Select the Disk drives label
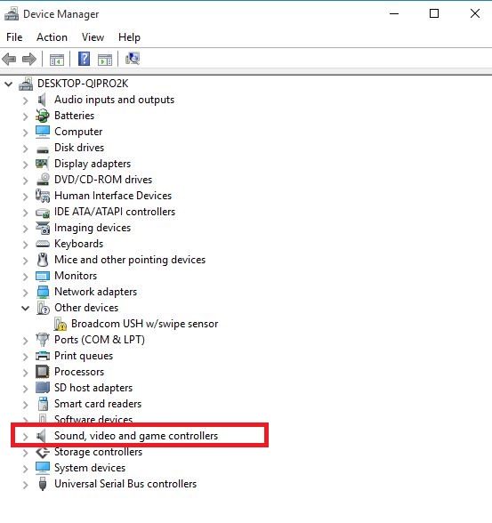The width and height of the screenshot is (492, 523). click(x=79, y=148)
